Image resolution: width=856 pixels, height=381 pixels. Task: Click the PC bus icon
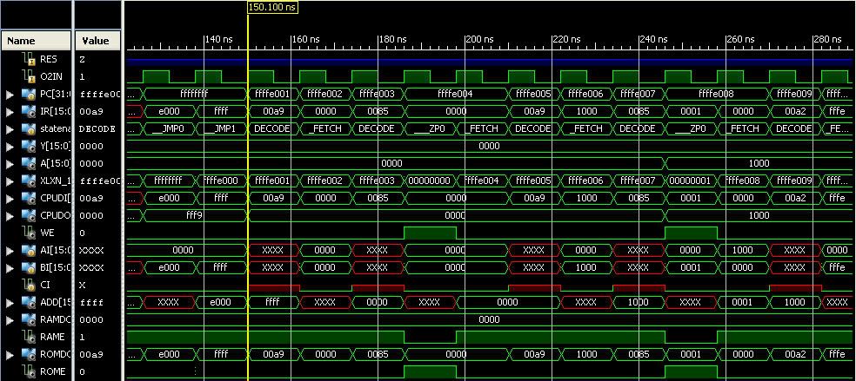[27, 94]
